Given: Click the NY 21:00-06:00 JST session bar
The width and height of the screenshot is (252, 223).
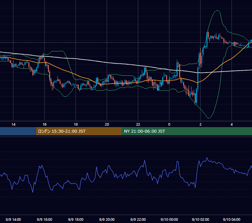Looking at the screenshot, I should click(x=187, y=131).
